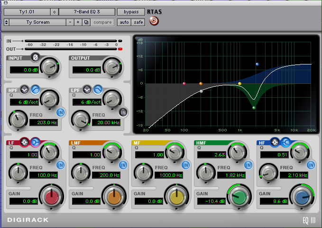Select the LF shelf filter type icon
This screenshot has width=322, height=228.
(35, 142)
